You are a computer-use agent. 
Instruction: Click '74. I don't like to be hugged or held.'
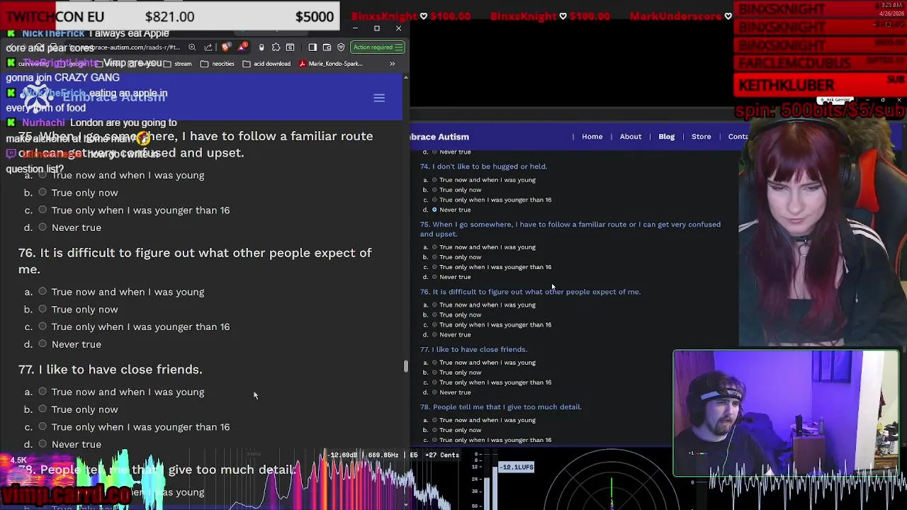point(483,166)
